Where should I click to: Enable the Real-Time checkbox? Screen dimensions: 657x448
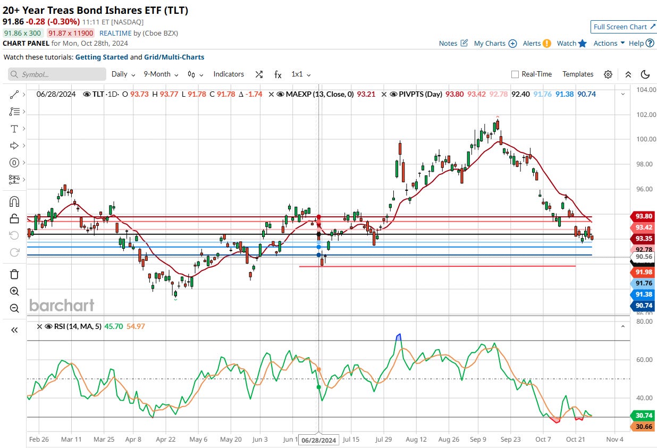pyautogui.click(x=515, y=74)
